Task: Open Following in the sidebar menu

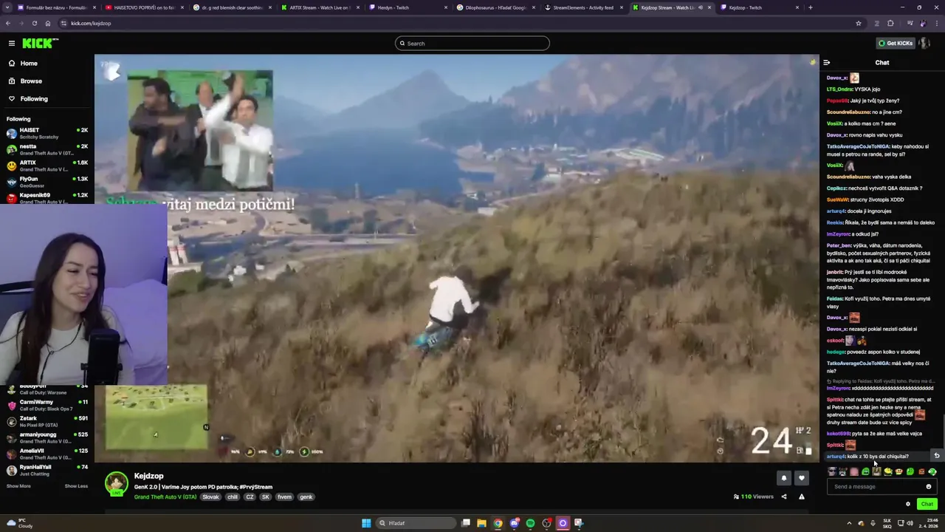Action: coord(34,99)
